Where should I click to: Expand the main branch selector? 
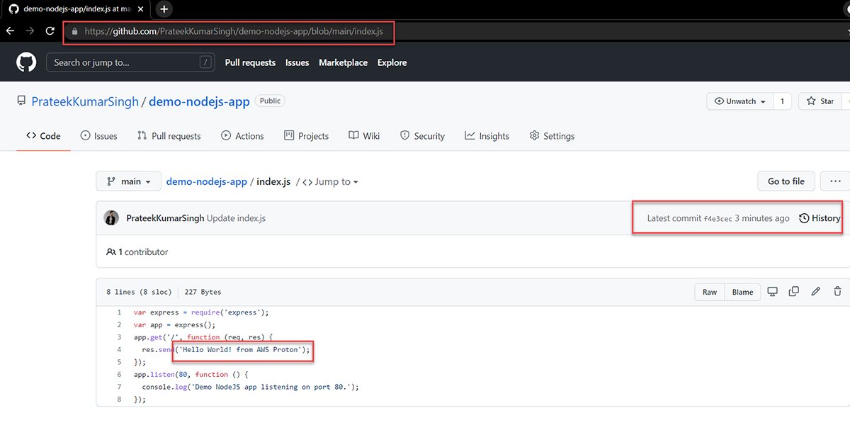pyautogui.click(x=128, y=181)
